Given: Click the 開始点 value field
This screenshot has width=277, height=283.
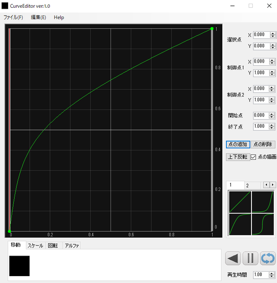Looking at the screenshot, I should (261, 115).
